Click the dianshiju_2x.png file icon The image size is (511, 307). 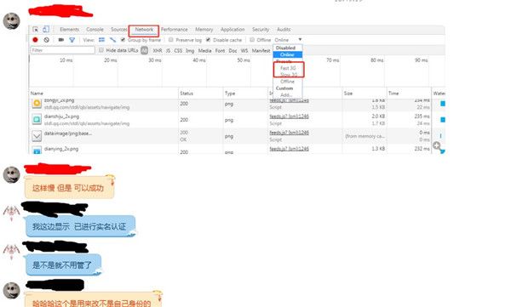tap(37, 120)
